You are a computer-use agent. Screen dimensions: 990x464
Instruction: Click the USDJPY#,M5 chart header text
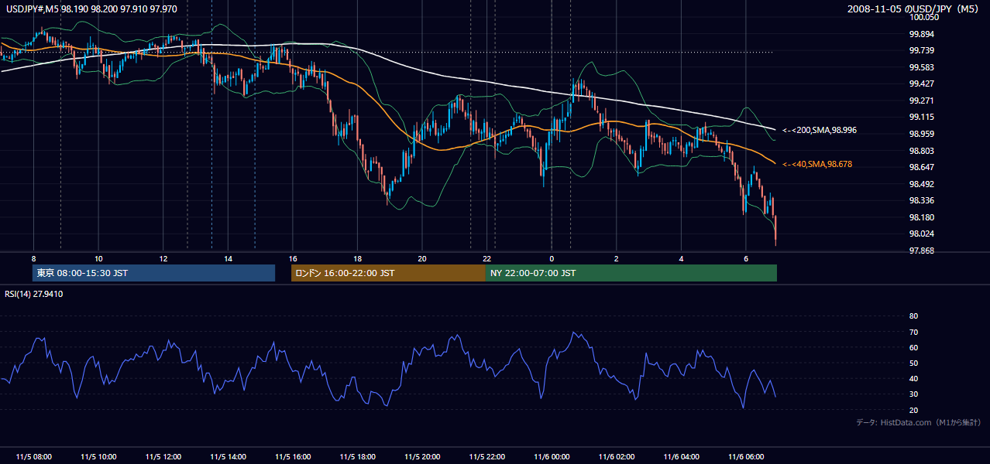click(91, 9)
